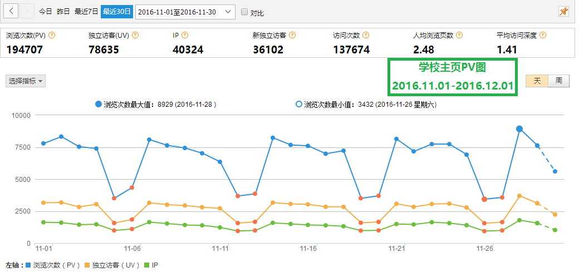Screen dimensions: 579x272
Task: Open help icon beside 浏览次数(PV)
Action: coord(52,35)
